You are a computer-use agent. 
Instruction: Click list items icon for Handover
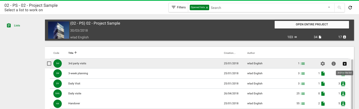click(x=303, y=104)
